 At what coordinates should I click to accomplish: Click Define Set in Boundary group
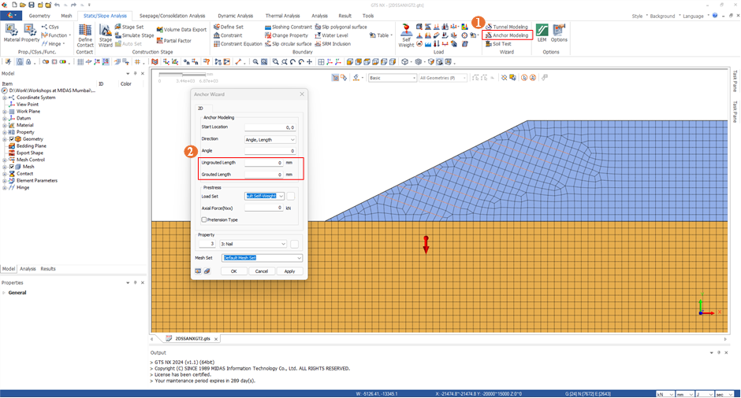point(229,27)
